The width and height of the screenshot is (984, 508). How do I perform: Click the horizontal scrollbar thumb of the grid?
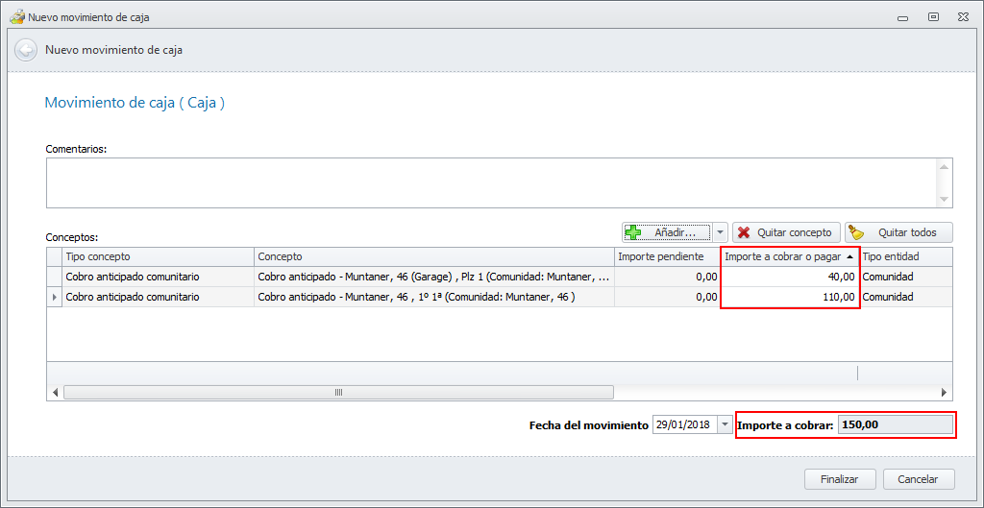338,392
